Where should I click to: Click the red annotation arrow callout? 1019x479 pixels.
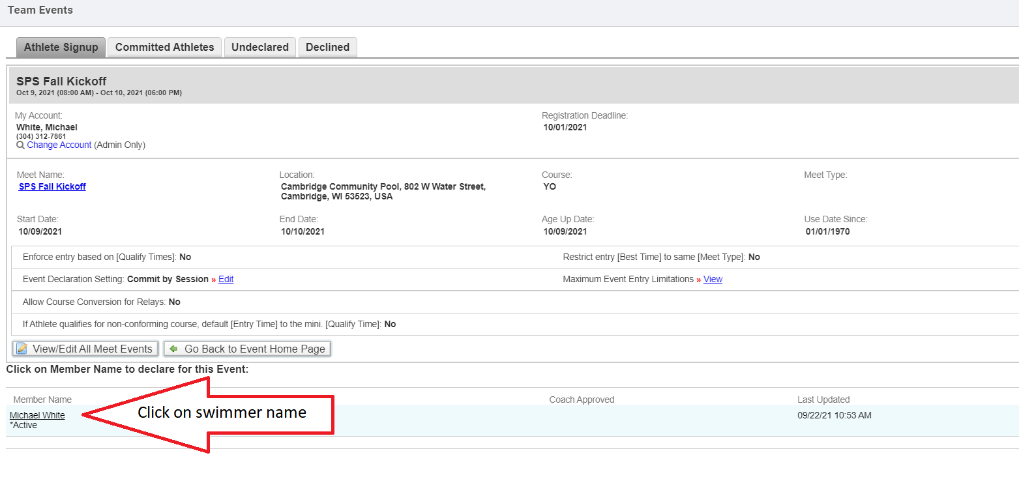pos(222,413)
